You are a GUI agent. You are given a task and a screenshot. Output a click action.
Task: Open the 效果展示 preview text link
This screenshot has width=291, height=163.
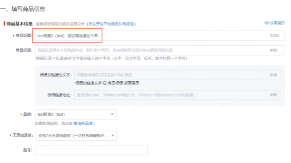(277, 23)
